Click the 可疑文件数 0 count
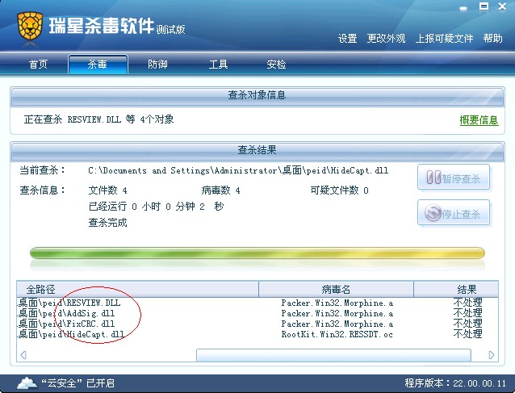The image size is (515, 393). 340,190
